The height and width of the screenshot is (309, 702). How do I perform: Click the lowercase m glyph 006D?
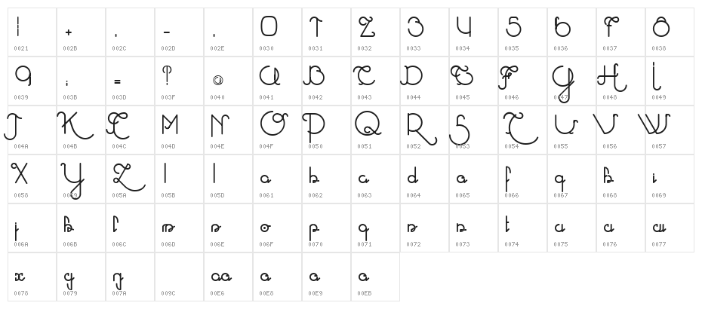coord(179,228)
